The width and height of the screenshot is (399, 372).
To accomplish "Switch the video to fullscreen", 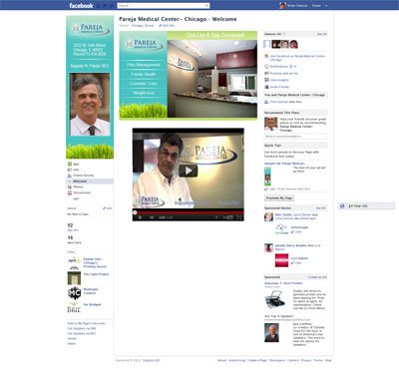I will 239,217.
